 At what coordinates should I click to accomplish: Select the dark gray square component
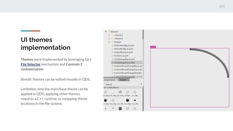tap(120, 108)
